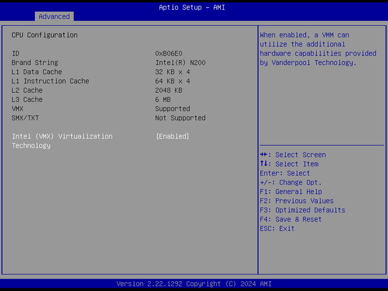Activate F3 Optimized Defaults

pos(303,210)
